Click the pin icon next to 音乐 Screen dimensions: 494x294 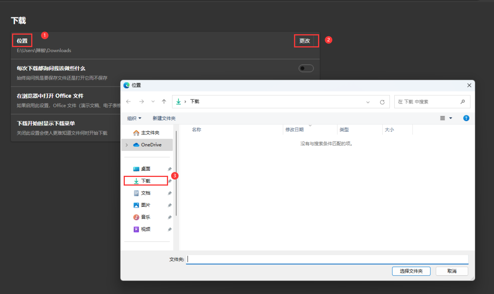(x=170, y=218)
